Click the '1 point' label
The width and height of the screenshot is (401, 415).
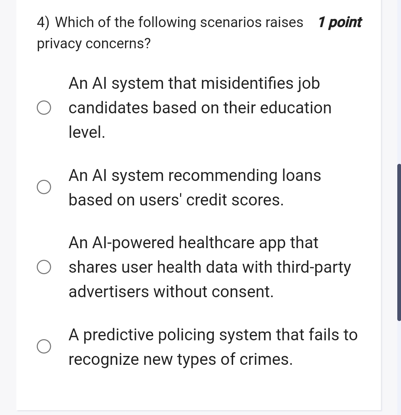tap(340, 23)
